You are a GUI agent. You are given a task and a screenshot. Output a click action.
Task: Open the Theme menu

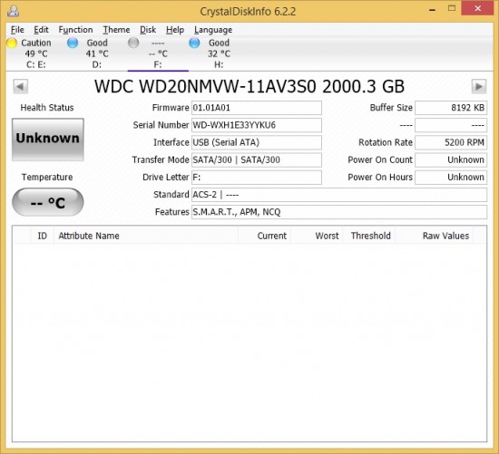point(116,30)
